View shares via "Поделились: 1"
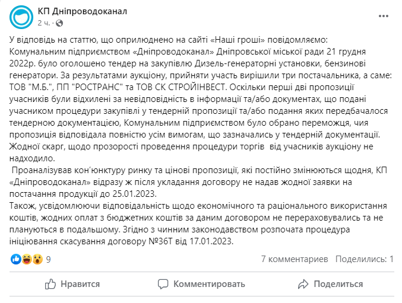Image resolution: width=402 pixels, height=303 pixels. coord(365,259)
